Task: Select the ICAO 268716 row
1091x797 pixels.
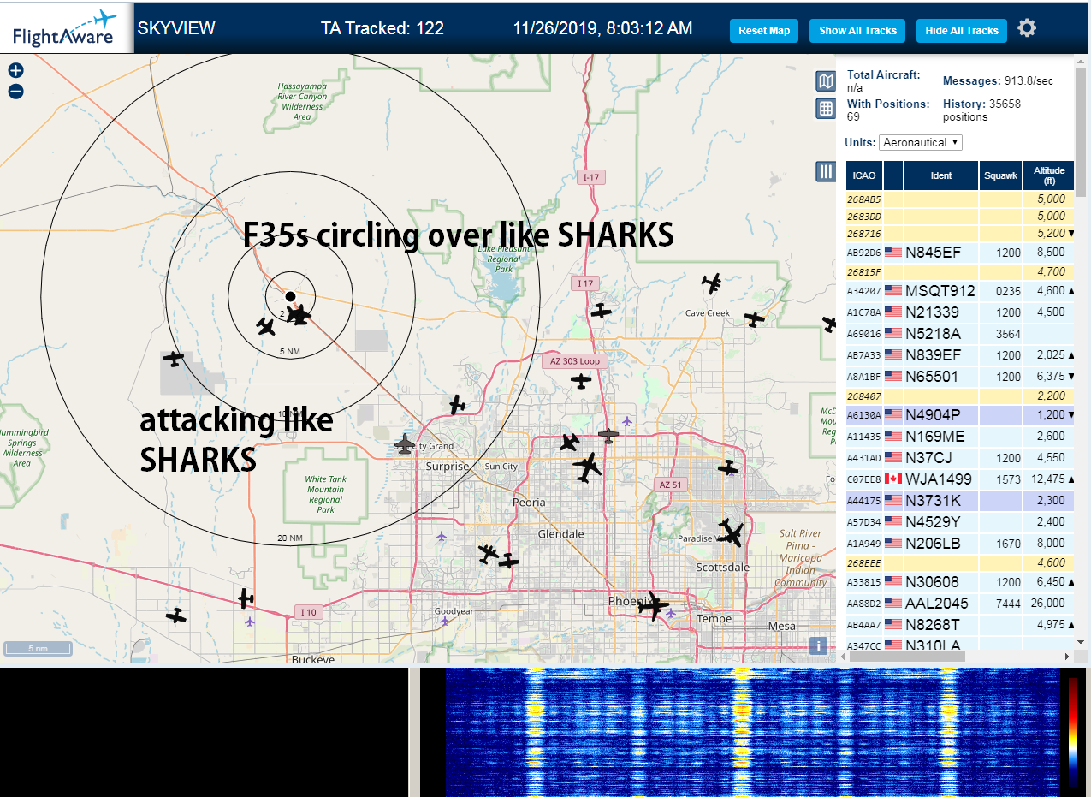Action: click(959, 234)
